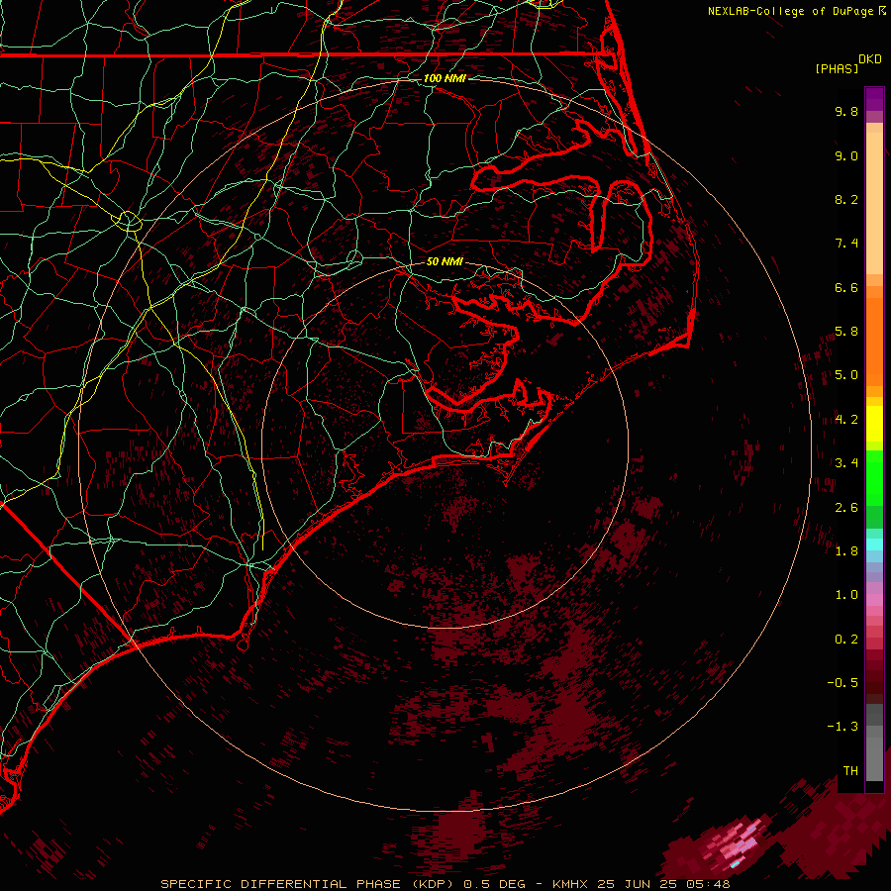Viewport: 891px width, 891px height.
Task: Click the 3.4 value on the color scale
Action: click(x=846, y=463)
